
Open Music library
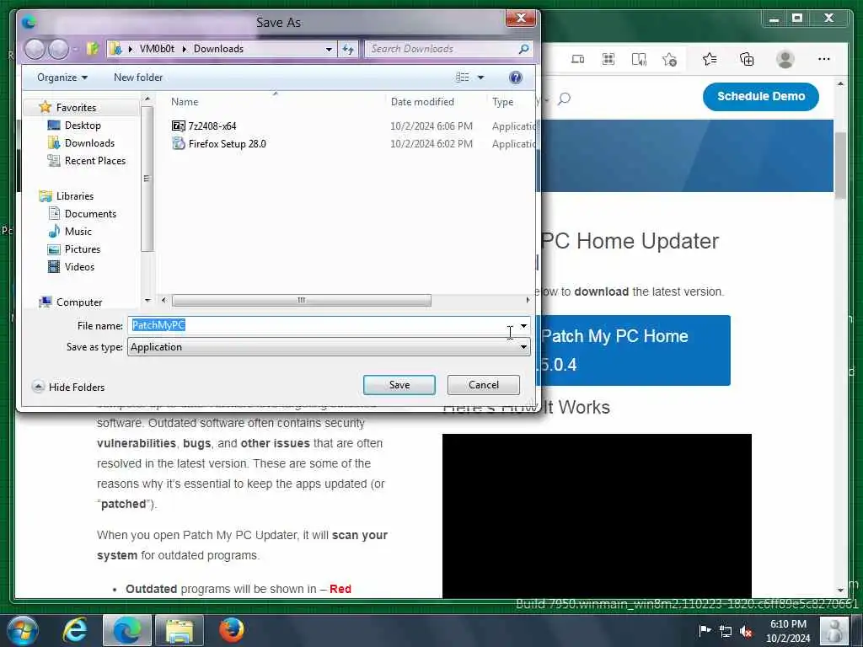[78, 231]
